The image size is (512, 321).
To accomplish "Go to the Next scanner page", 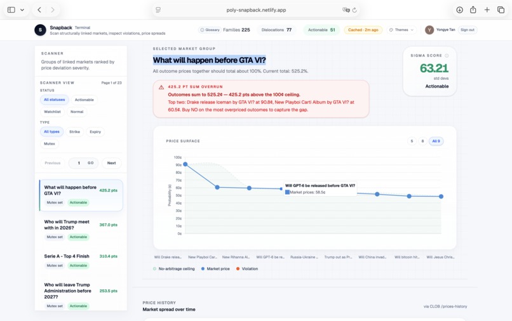I will [111, 163].
